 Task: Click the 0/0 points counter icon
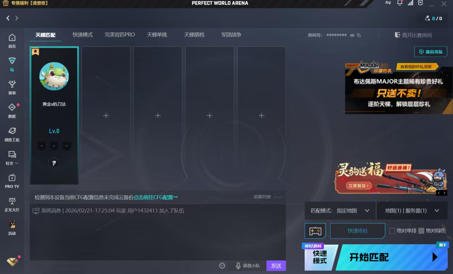click(x=427, y=18)
